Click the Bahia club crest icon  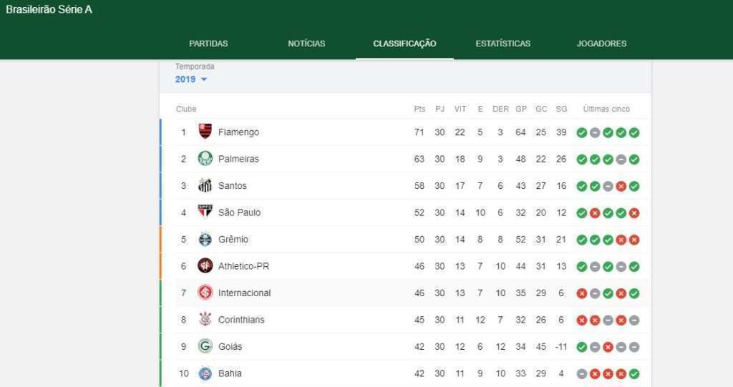205,373
